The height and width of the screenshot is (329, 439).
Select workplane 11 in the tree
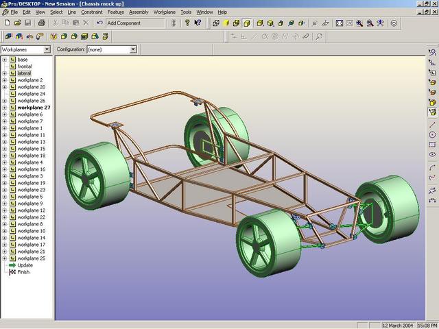click(31, 135)
